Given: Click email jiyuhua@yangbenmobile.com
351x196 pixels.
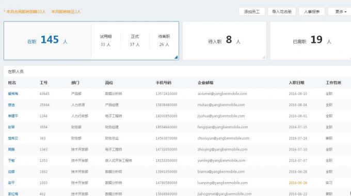Looking at the screenshot, I should [221, 116].
